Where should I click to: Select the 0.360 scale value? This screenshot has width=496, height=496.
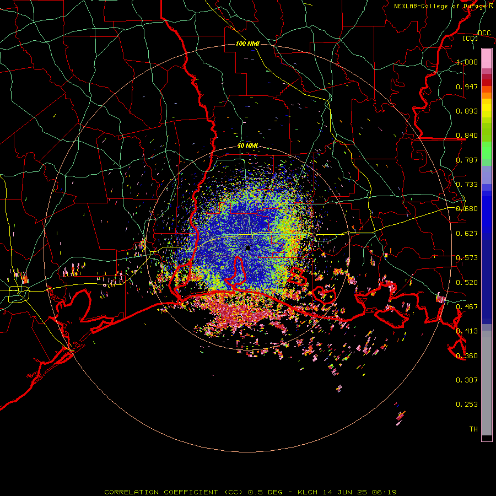[467, 356]
